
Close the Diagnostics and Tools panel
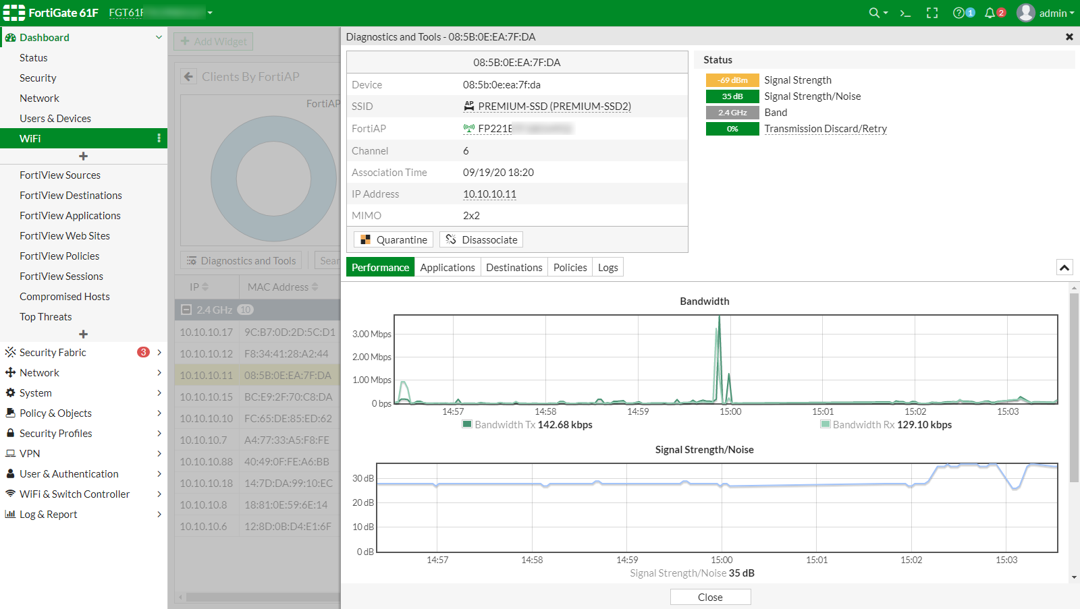[x=1069, y=37]
